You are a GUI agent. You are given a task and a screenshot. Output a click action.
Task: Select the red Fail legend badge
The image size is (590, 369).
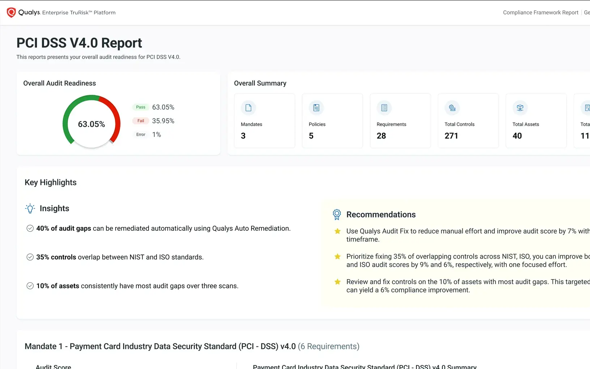[x=141, y=121]
